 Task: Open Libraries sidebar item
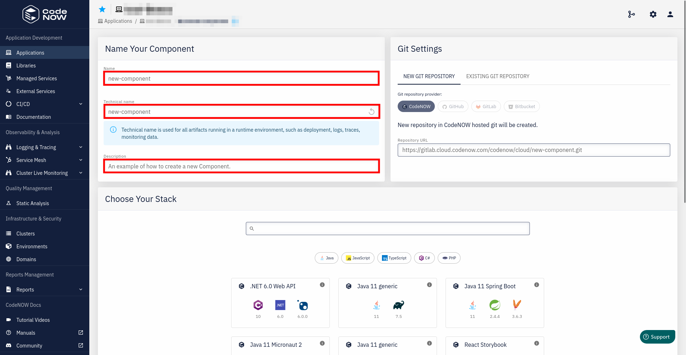point(45,65)
